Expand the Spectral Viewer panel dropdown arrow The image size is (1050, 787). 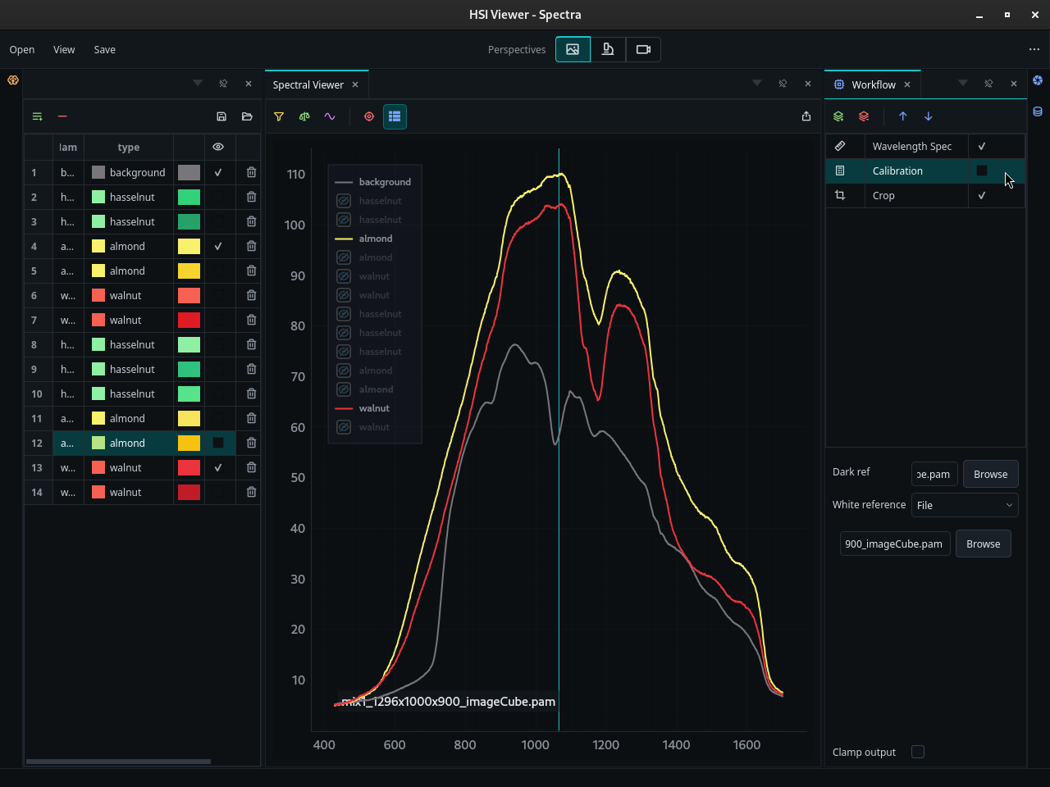(x=757, y=83)
